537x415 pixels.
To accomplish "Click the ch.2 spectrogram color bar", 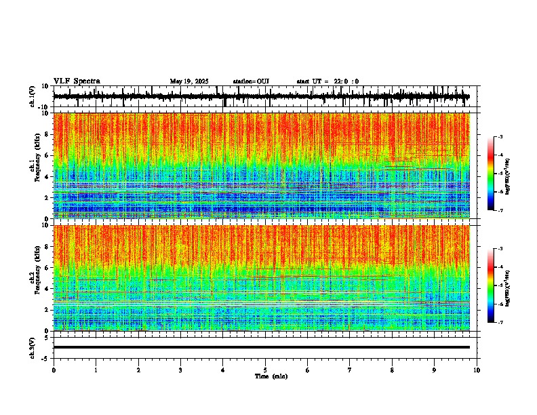I will (490, 285).
